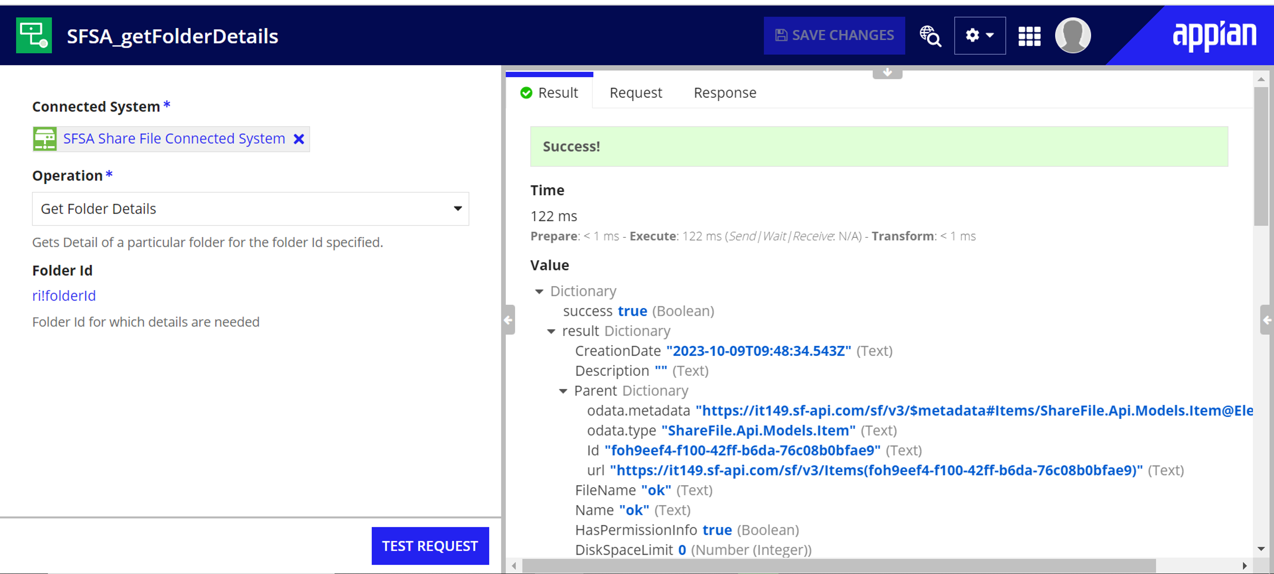Click the vertical scrollbar thumb
The height and width of the screenshot is (574, 1274).
(1261, 156)
